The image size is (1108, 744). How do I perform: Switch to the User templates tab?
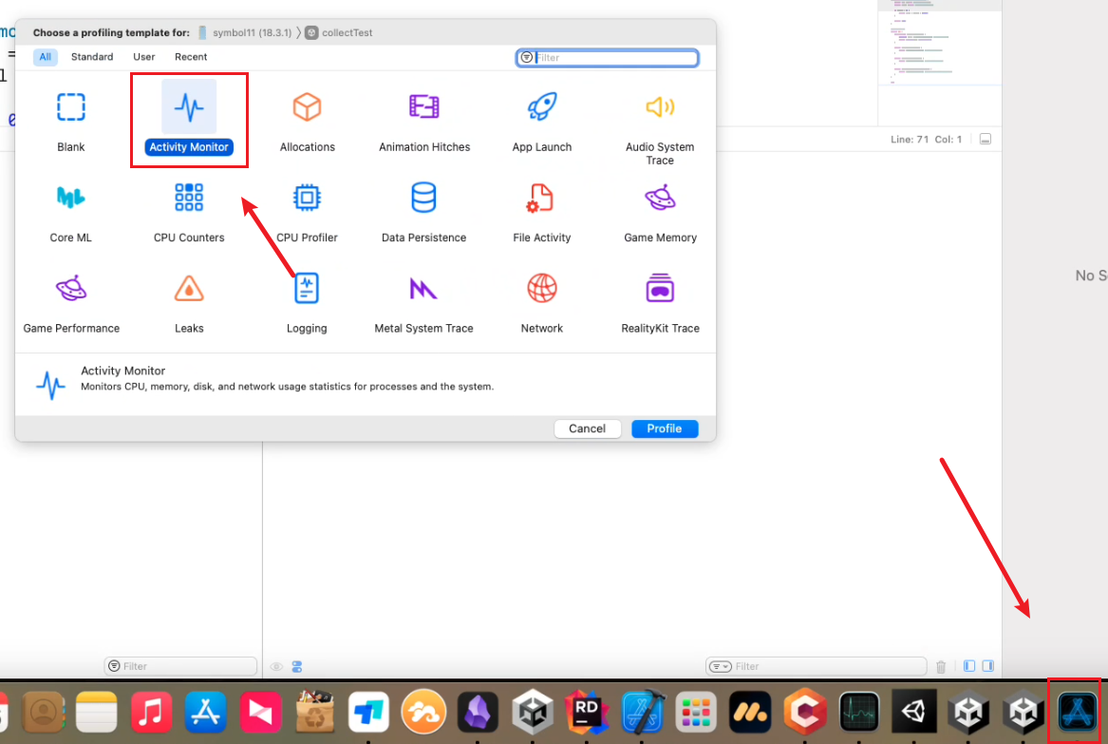coord(144,57)
